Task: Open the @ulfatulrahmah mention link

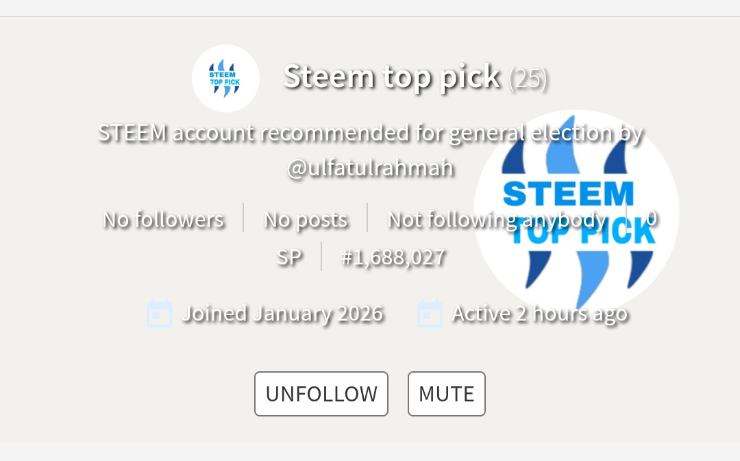Action: coord(370,168)
